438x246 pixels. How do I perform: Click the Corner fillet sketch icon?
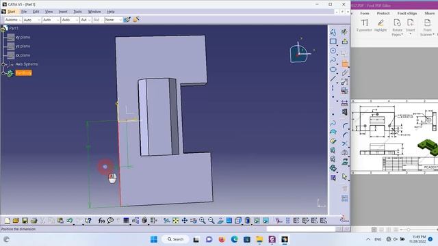point(345,126)
